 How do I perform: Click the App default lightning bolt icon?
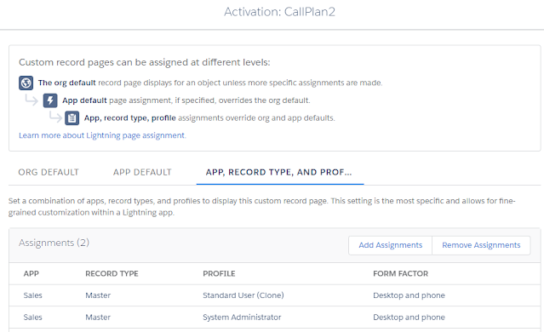click(x=50, y=100)
